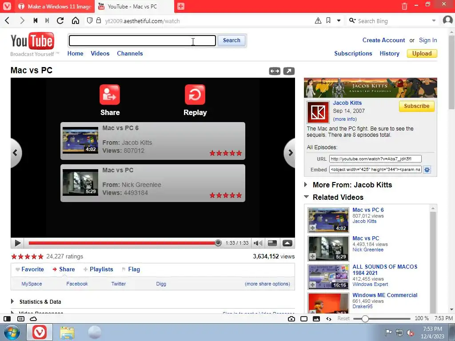Open embed customization gear icon
The height and width of the screenshot is (341, 455).
click(x=427, y=170)
